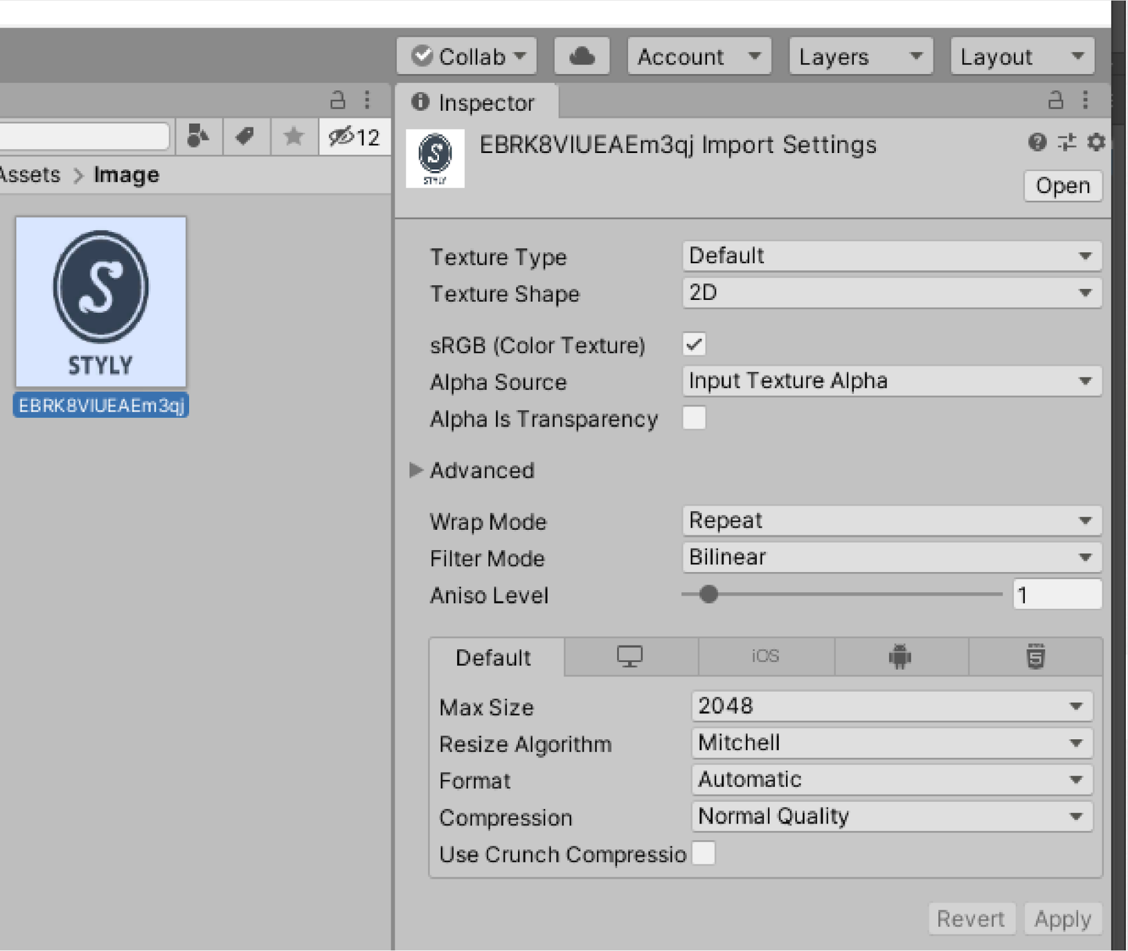Screen dimensions: 1128x951
Task: Open the Layout dropdown
Action: point(1022,56)
